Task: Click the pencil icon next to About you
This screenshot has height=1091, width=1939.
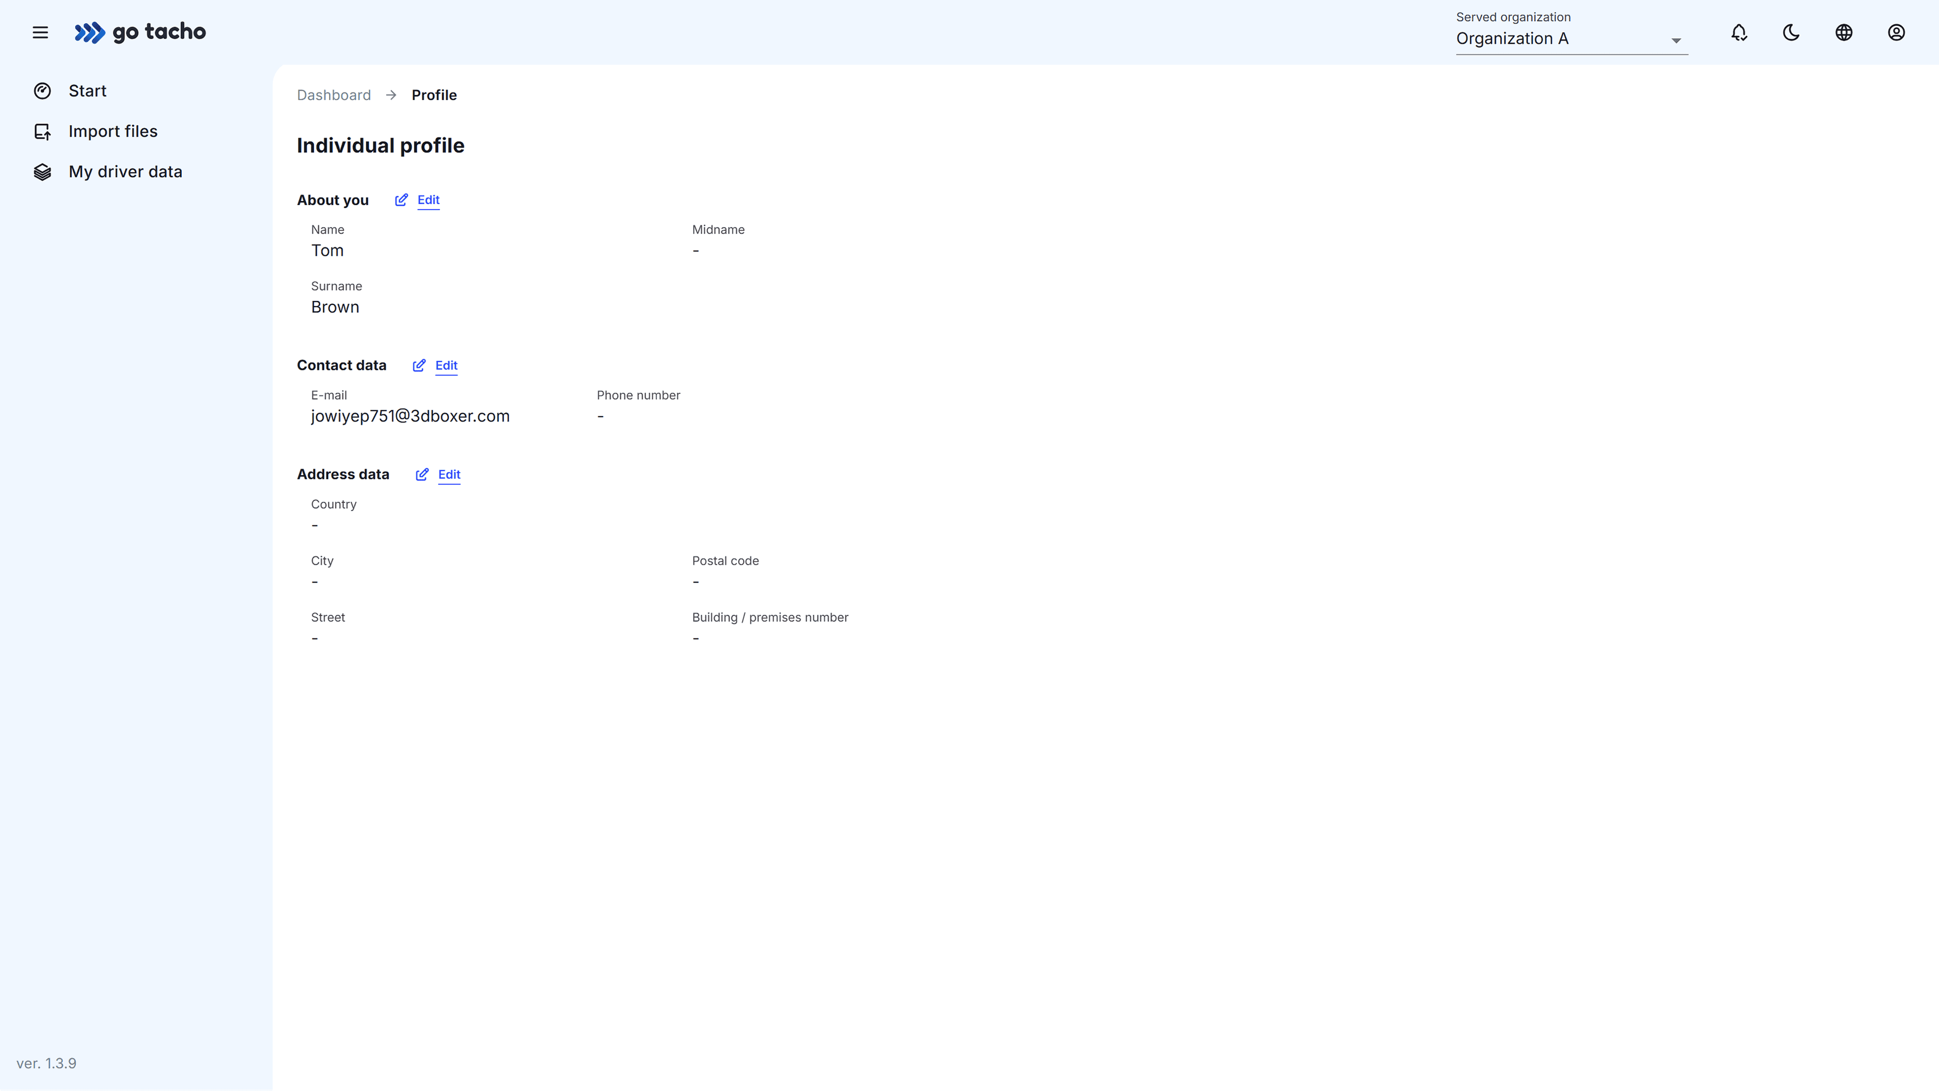Action: click(401, 200)
